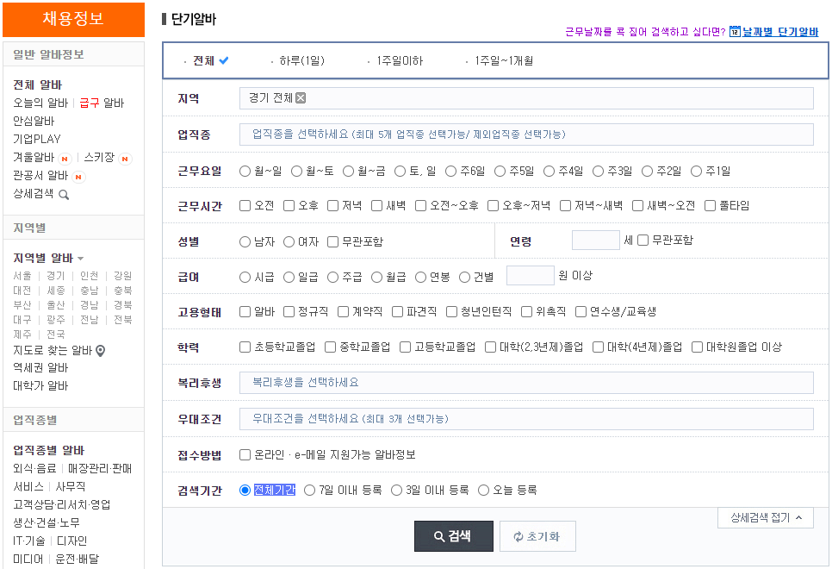Viewport: 832px width, 569px height.
Task: Open the 업직종 selection field
Action: (526, 134)
